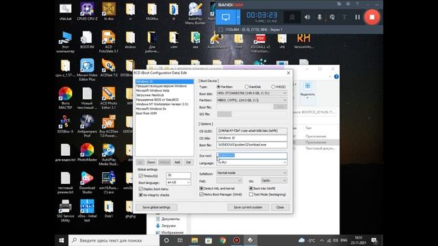Screen dimensions: 438x246
Task: Open PhotoMaster desktop shortcut
Action: point(87,152)
